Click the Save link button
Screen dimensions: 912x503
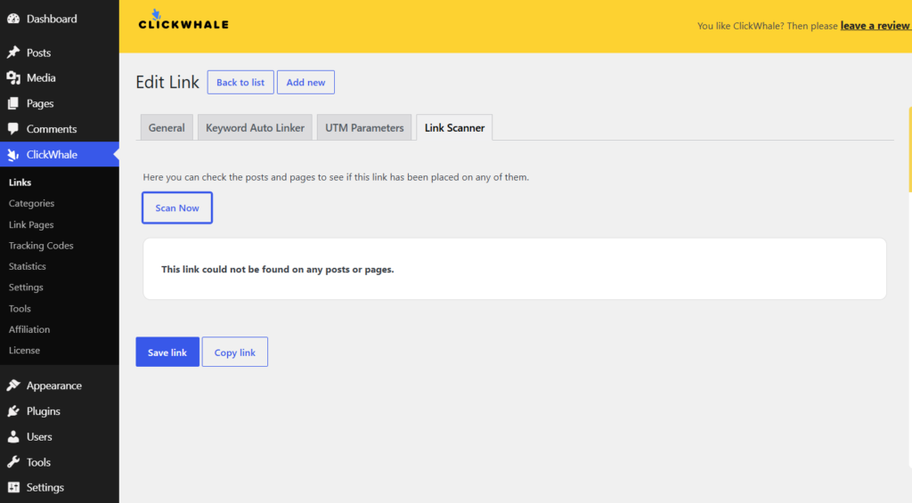[x=167, y=352]
